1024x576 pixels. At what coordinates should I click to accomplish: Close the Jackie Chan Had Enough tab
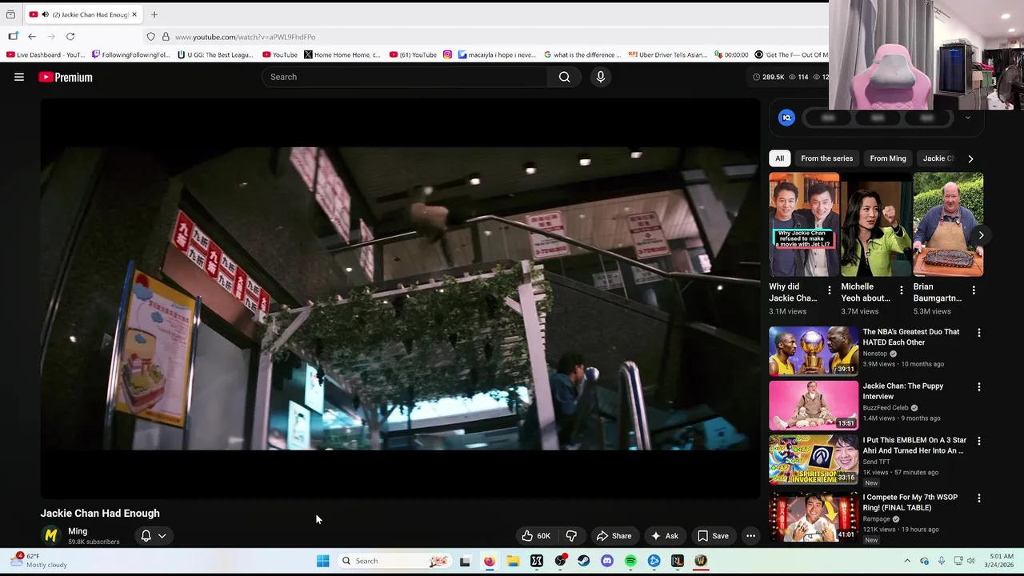(134, 14)
